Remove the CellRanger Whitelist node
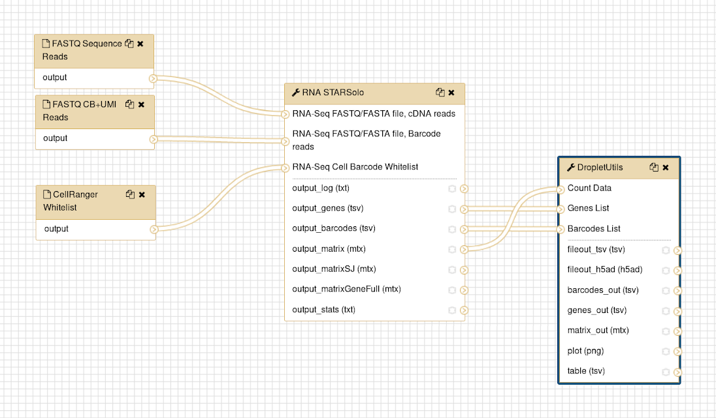This screenshot has width=716, height=418. click(142, 194)
